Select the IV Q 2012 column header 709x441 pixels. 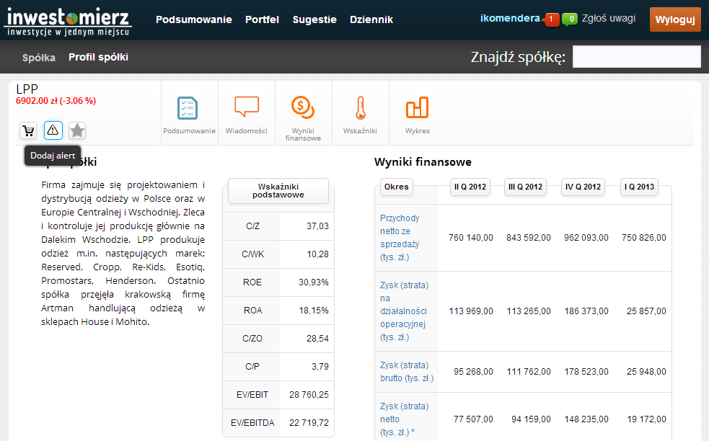584,187
